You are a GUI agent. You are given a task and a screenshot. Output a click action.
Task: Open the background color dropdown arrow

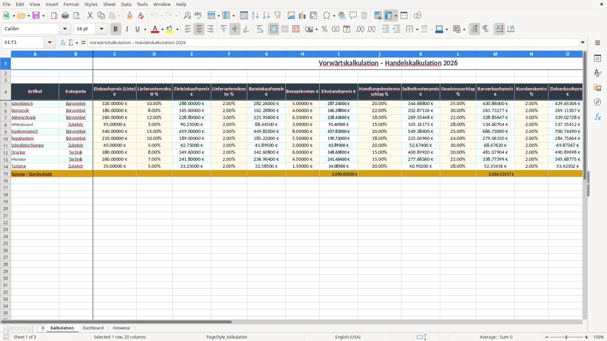pos(177,29)
